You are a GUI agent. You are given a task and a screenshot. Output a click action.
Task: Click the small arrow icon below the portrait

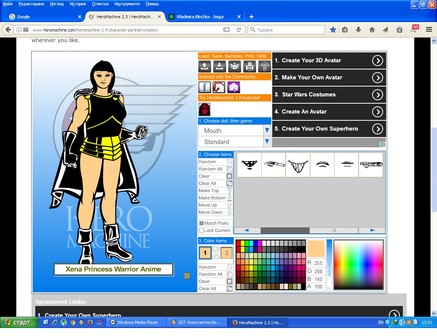pos(187,276)
